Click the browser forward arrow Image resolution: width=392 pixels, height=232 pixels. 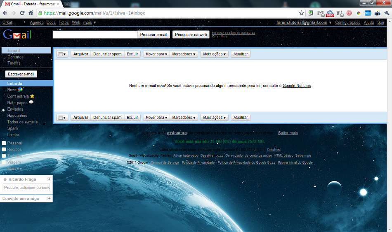coord(14,13)
